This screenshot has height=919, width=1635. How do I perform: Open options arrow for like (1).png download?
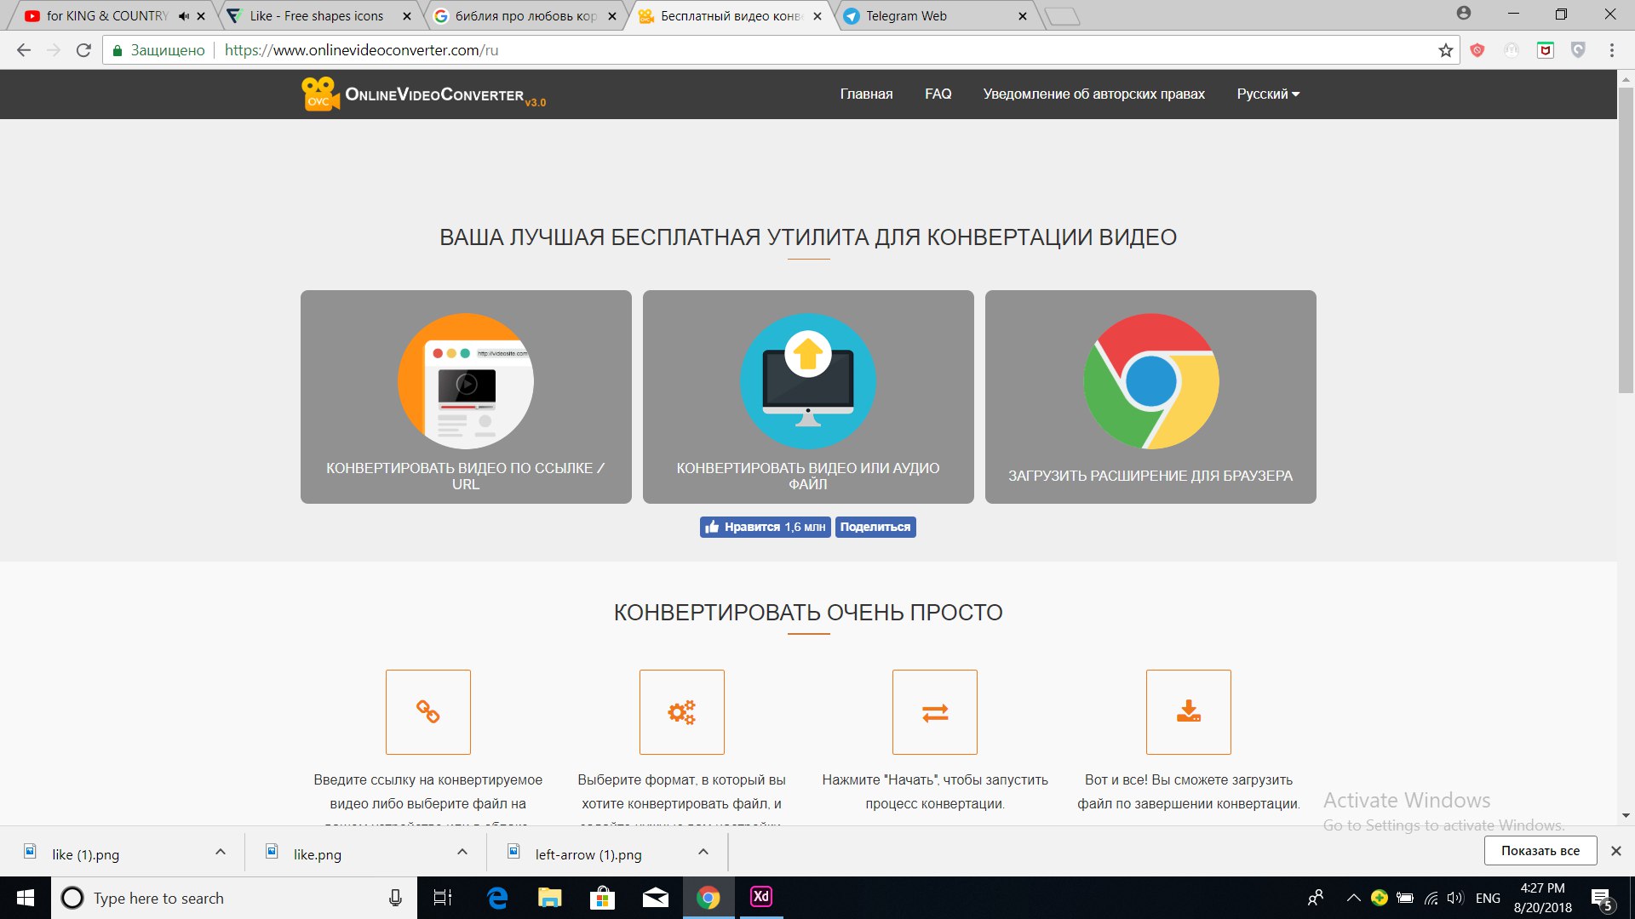click(x=221, y=852)
